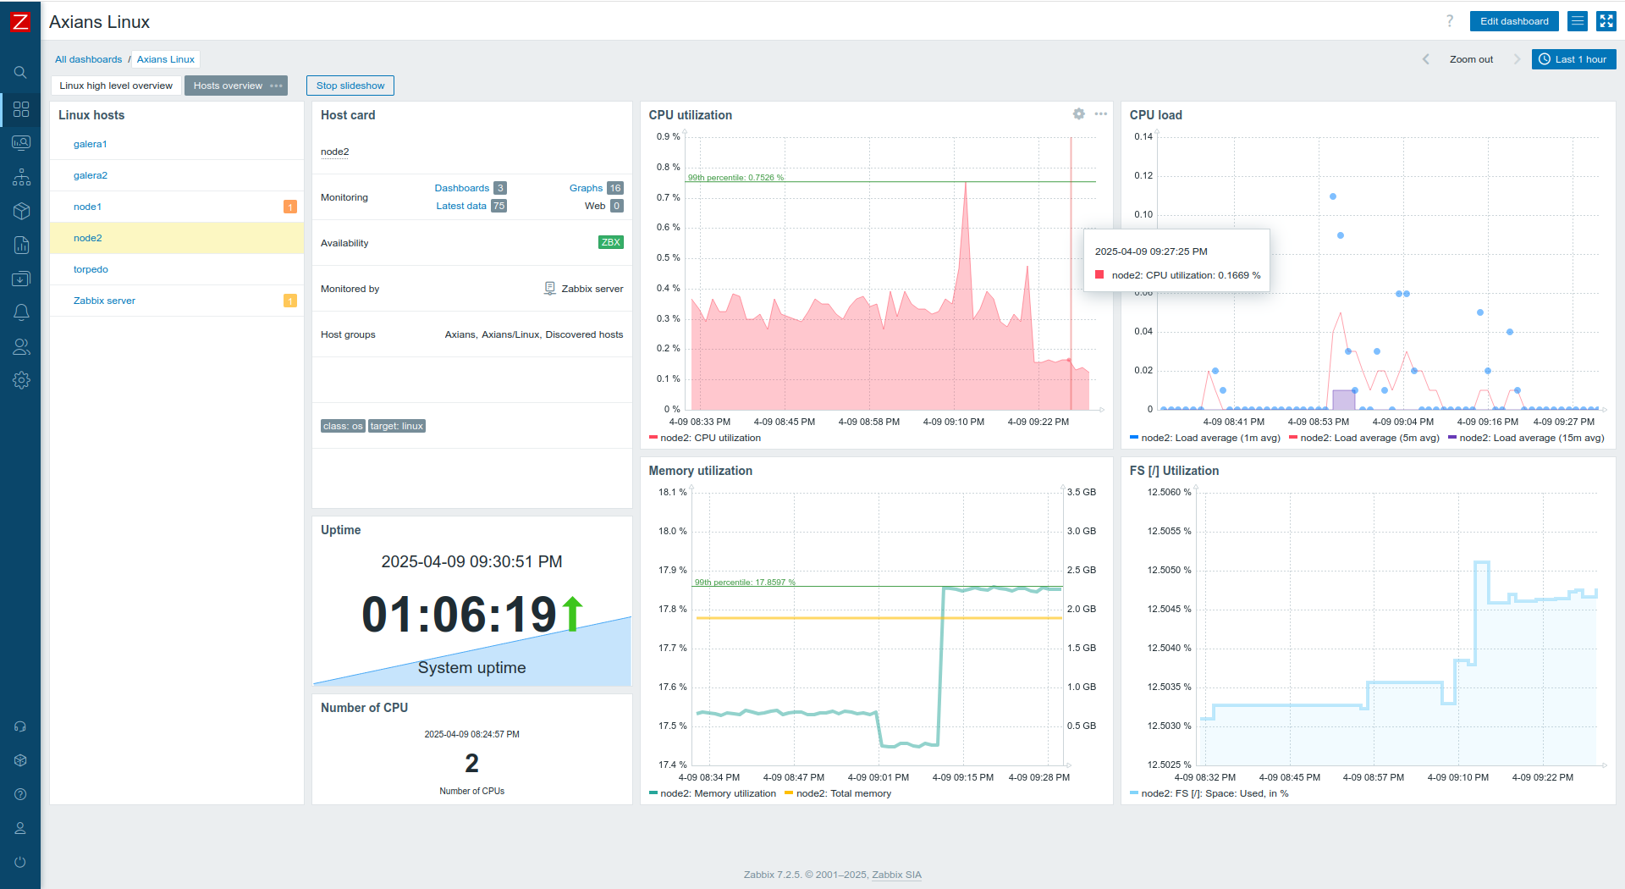Screen dimensions: 1625x889
Task: Open Hosts overview page options dots
Action: click(x=276, y=86)
